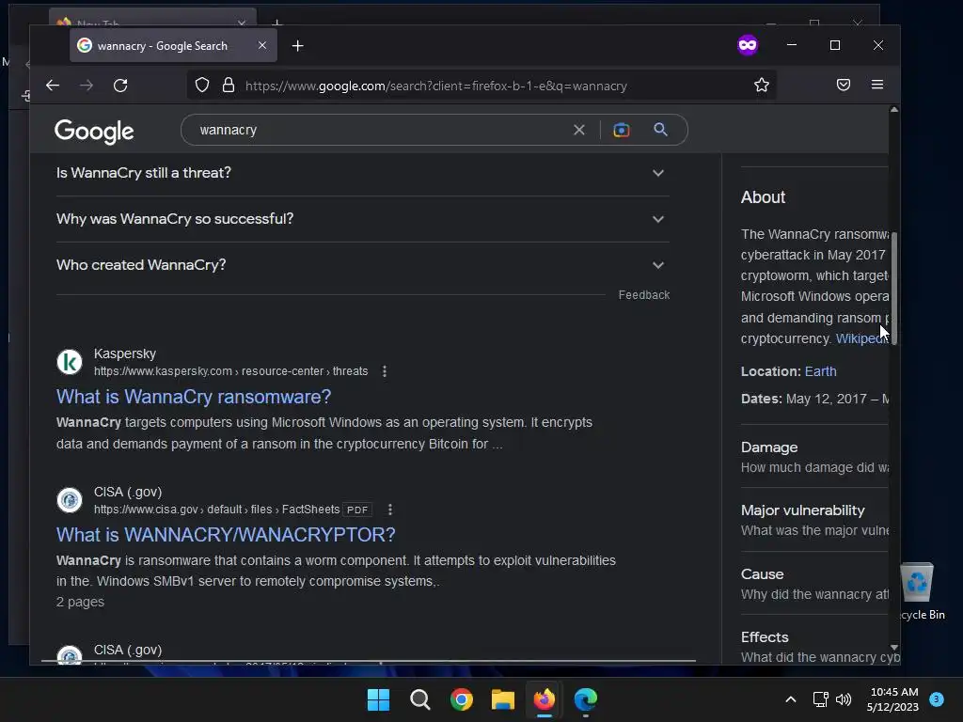
Task: Bookmark this page with the star icon
Action: pos(762,86)
